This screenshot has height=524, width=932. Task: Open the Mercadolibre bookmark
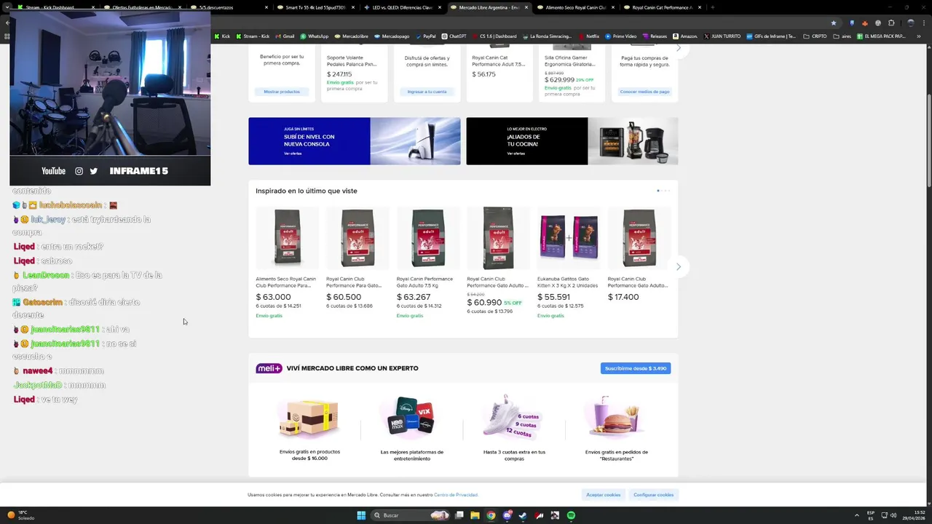tap(351, 36)
